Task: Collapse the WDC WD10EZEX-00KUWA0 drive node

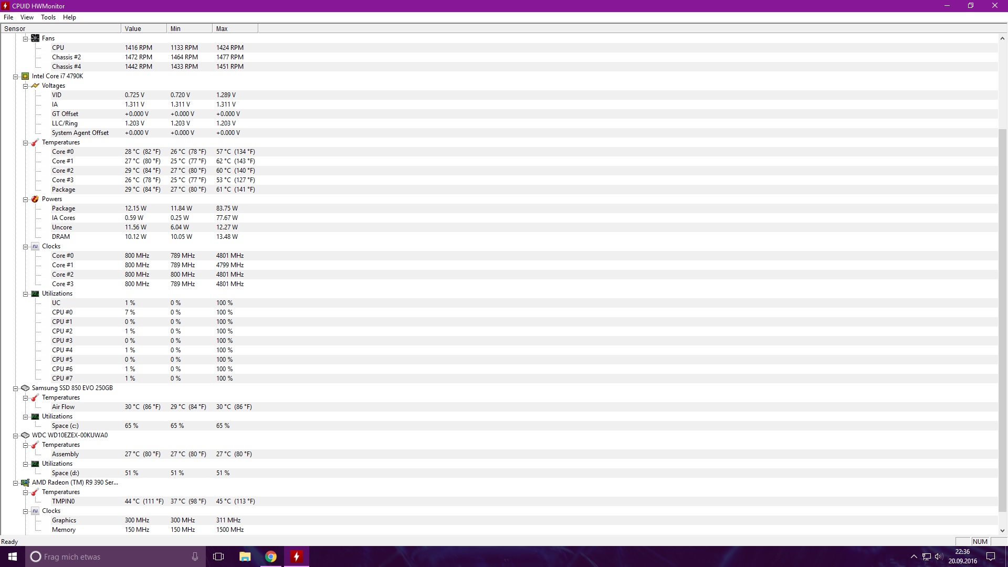Action: [16, 436]
